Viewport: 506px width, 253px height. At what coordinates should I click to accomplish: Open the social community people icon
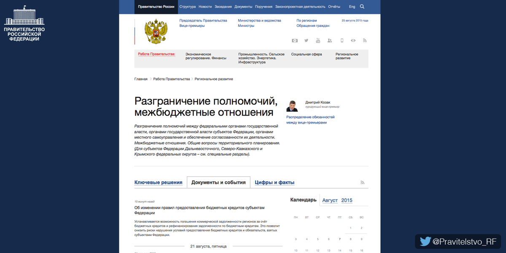[330, 40]
